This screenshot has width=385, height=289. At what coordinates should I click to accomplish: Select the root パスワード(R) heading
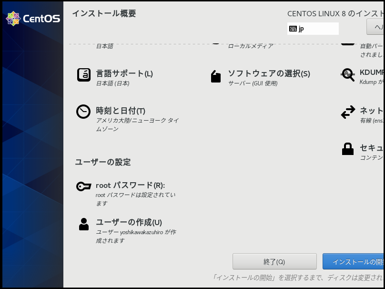[133, 185]
